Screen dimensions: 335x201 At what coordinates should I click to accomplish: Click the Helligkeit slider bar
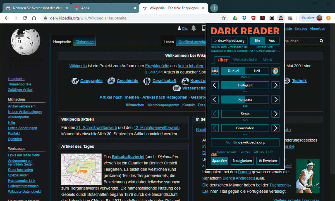[245, 85]
